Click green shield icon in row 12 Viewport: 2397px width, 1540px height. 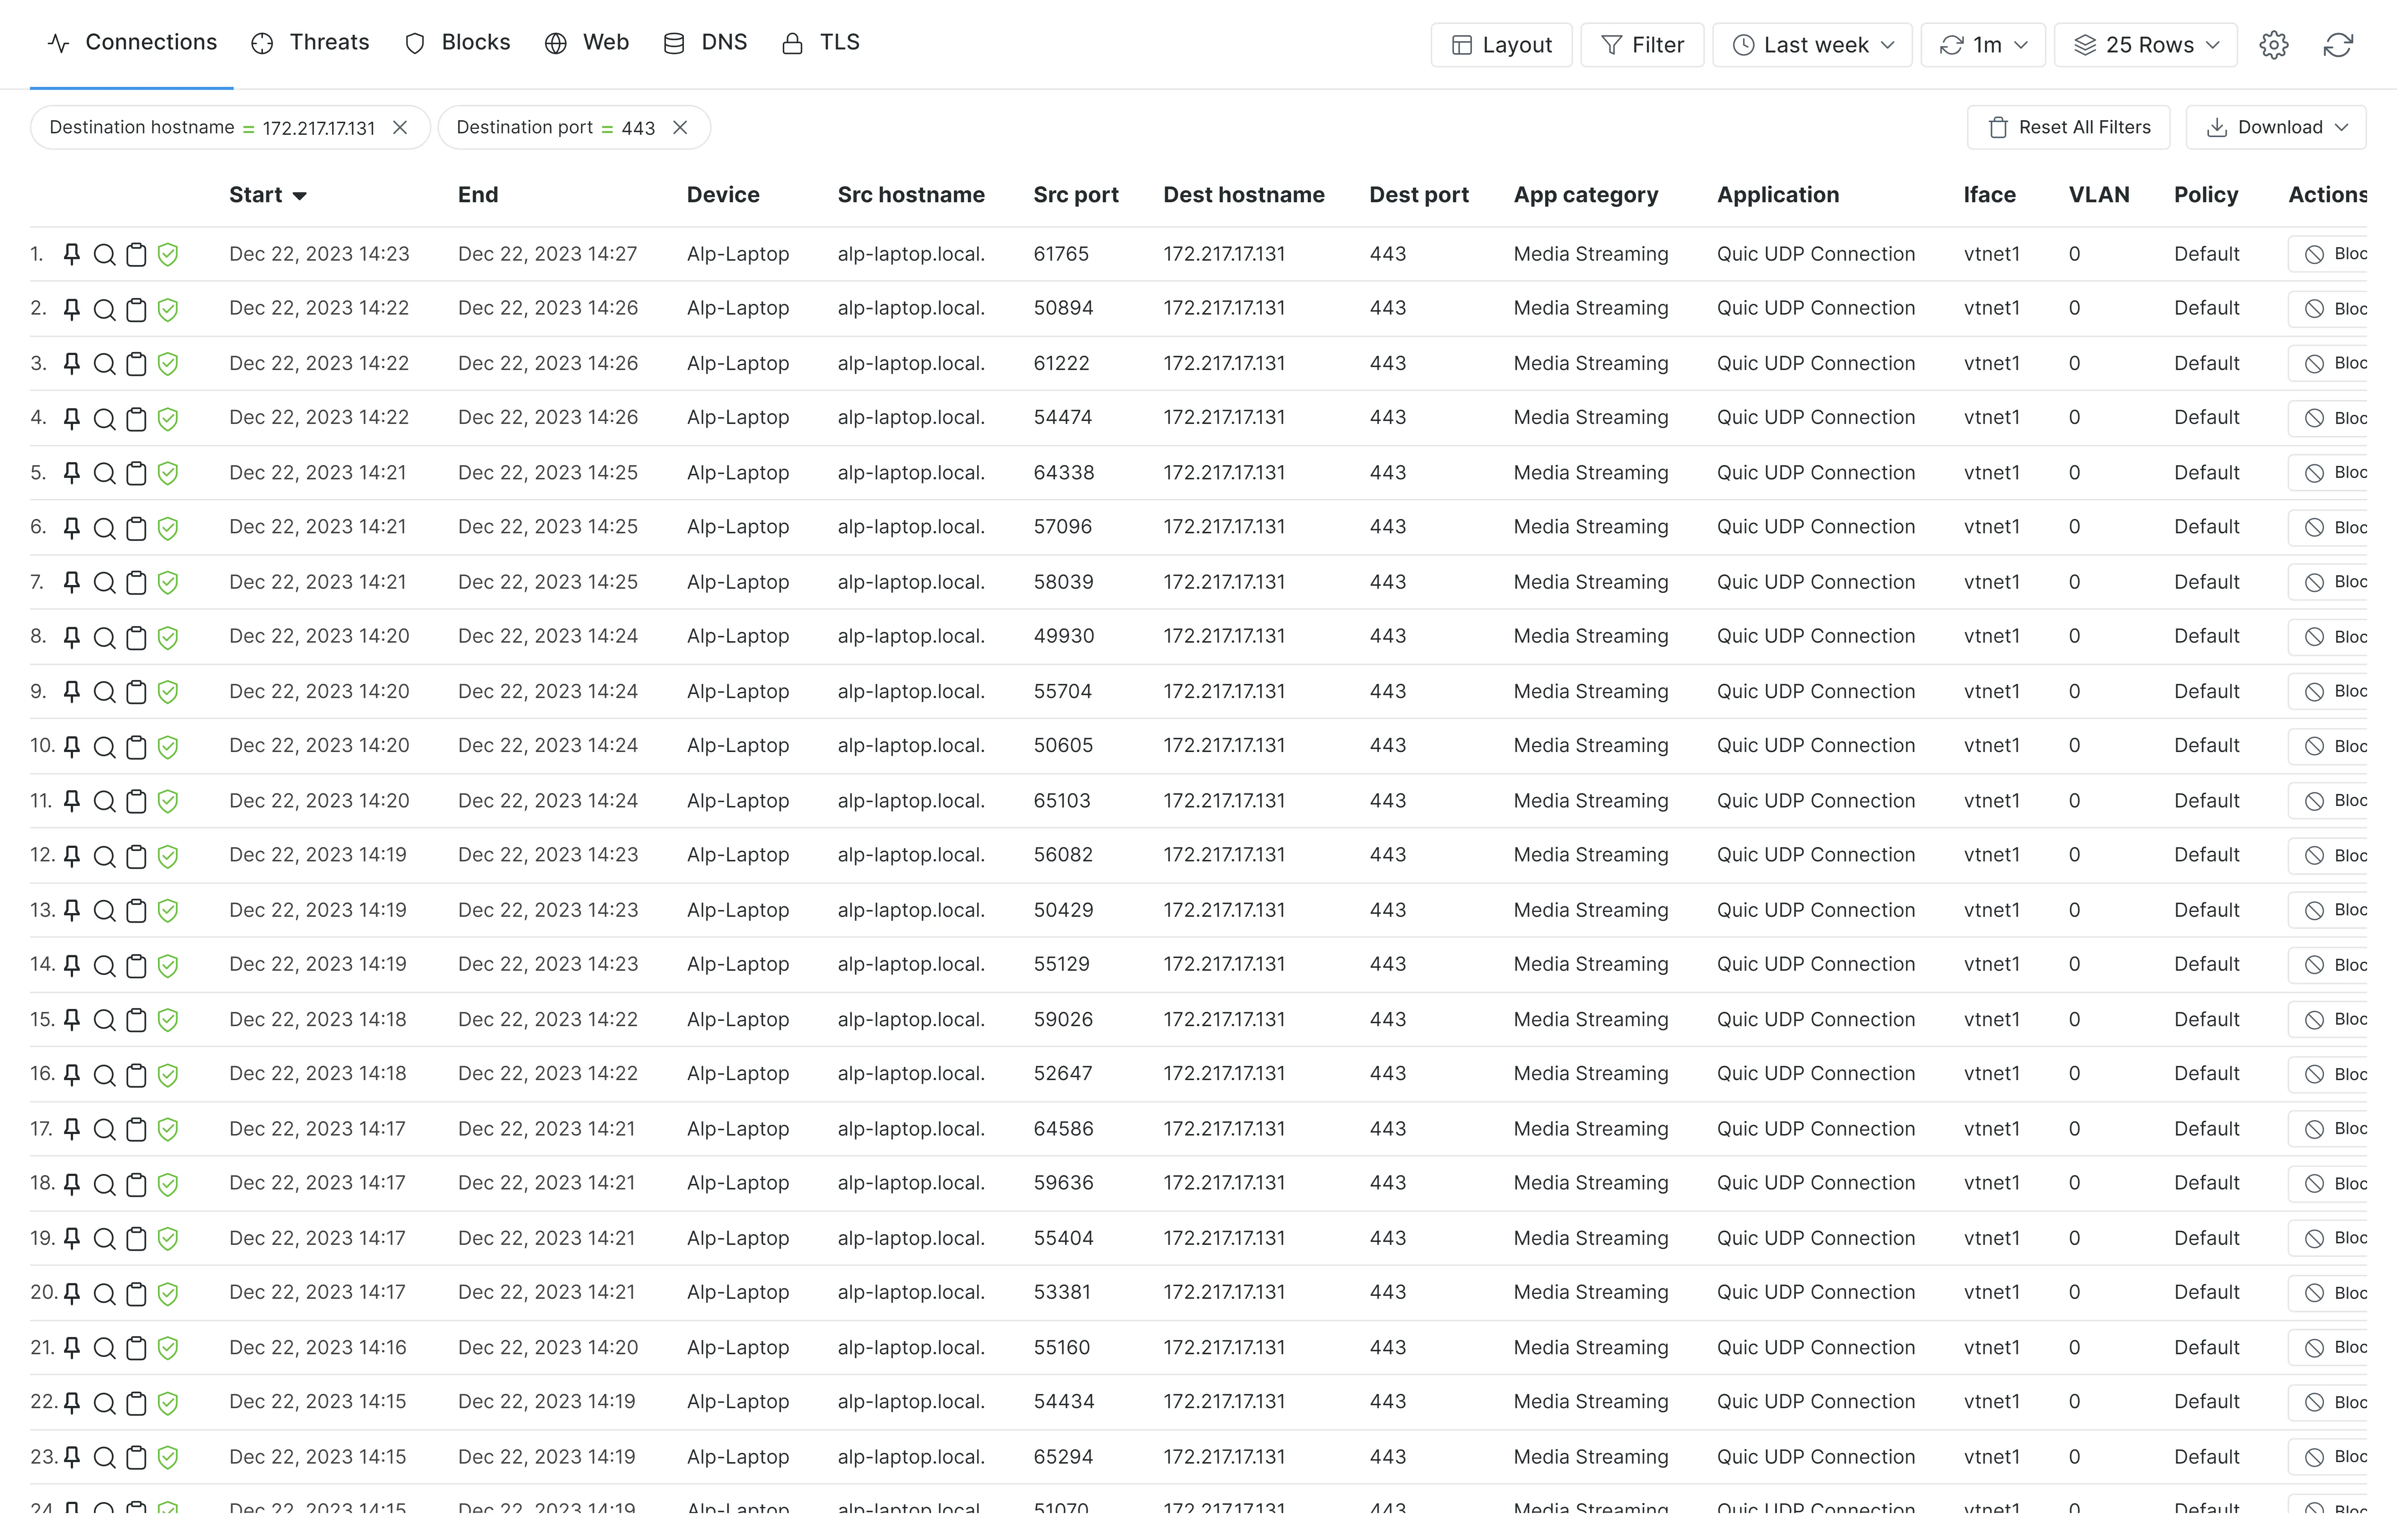(x=168, y=856)
